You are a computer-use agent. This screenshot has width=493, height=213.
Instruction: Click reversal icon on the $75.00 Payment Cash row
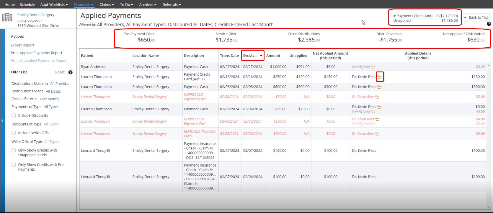pyautogui.click(x=380, y=107)
